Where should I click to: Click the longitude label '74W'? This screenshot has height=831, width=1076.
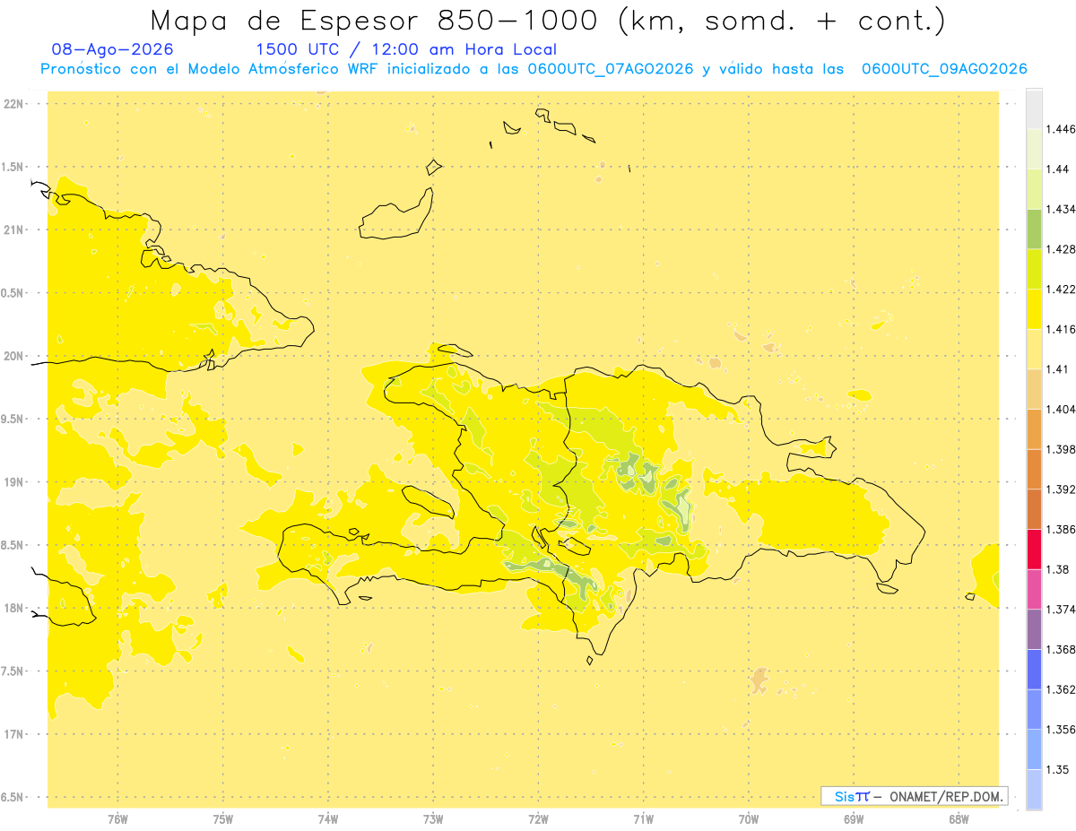coord(327,819)
